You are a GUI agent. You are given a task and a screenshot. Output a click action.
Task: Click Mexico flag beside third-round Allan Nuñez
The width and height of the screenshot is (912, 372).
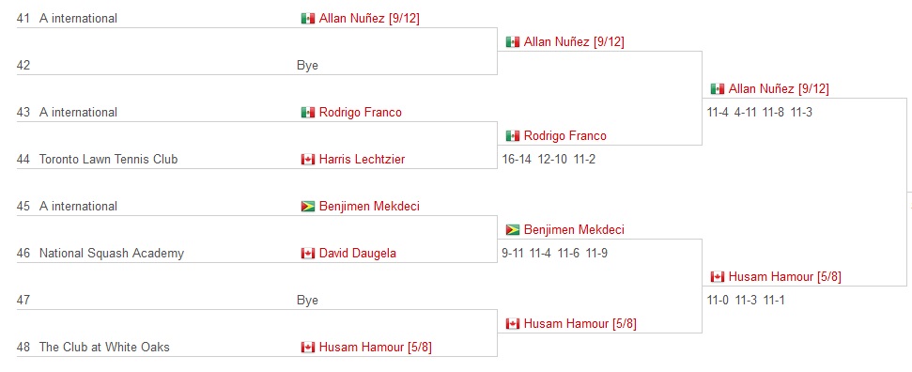[718, 89]
